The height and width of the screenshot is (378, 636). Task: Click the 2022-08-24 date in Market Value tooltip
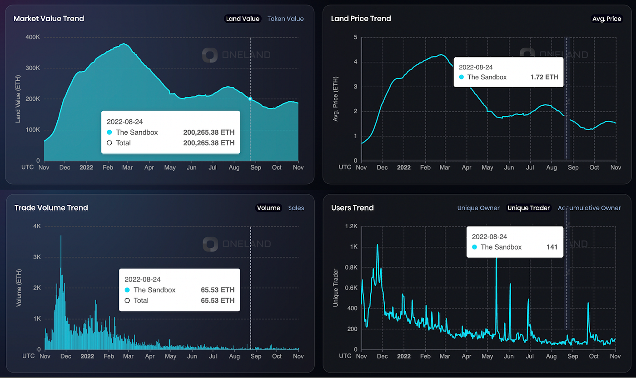[x=124, y=122]
